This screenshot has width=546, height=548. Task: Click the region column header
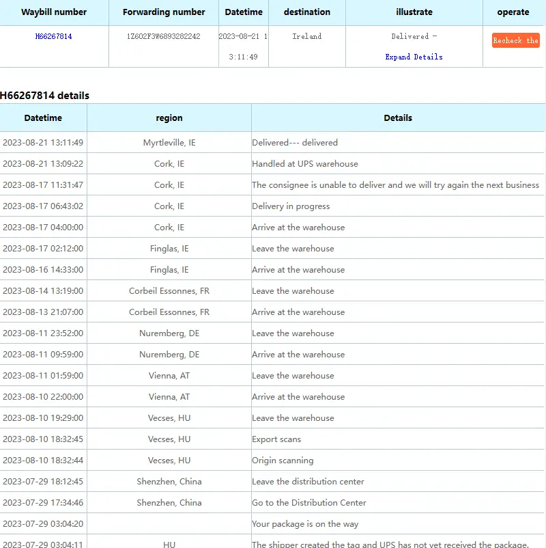pos(169,118)
